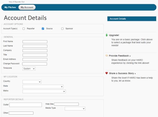
Task: Click the GENERAL section label
Action: (x=8, y=37)
